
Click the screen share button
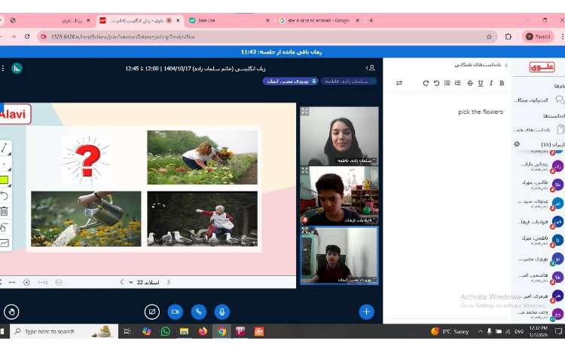click(x=152, y=311)
